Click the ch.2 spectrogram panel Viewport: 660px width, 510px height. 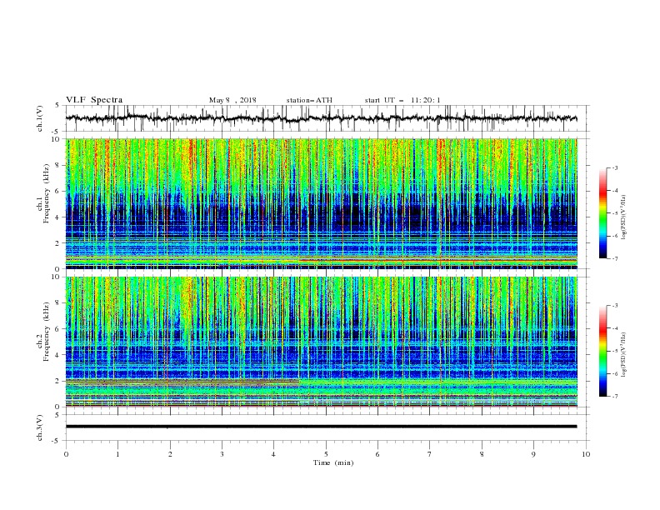[321, 342]
